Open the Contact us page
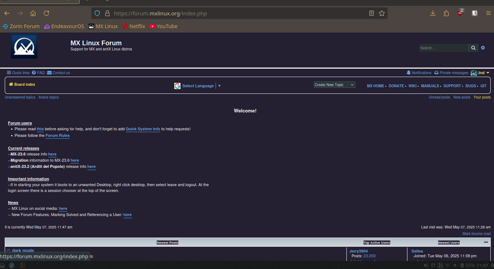Viewport: 494px width, 269px height. pos(59,73)
